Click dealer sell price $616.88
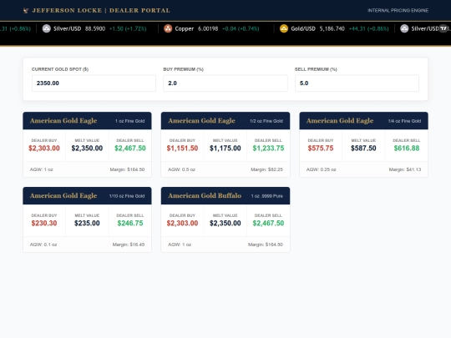 (407, 149)
